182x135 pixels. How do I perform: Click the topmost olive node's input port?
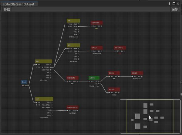point(68,24)
